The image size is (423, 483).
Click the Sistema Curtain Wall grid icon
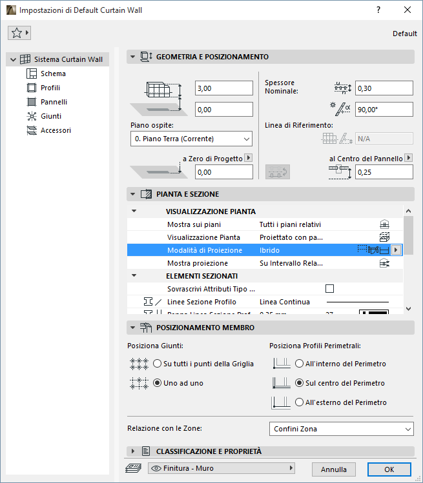(25, 59)
